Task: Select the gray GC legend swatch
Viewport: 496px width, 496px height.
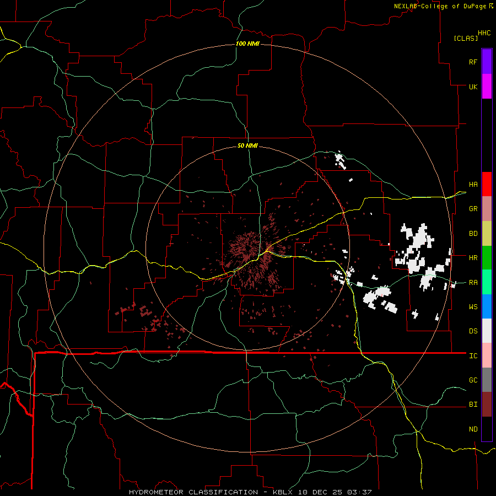Action: point(487,380)
